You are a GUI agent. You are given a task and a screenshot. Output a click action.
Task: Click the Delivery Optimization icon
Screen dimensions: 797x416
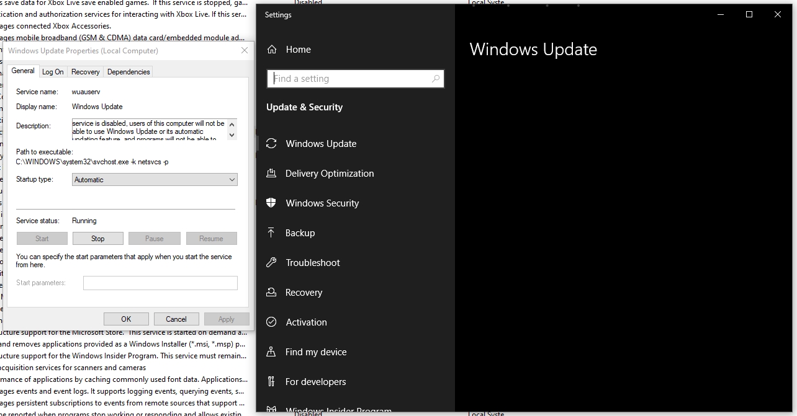[x=271, y=174]
